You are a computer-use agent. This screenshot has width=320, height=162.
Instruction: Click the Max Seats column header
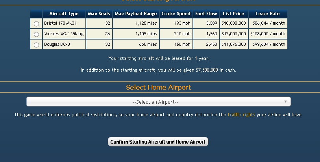pos(99,14)
